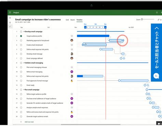The height and width of the screenshot is (126, 162).
Task: Switch to the Grid view tab
Action: click(x=67, y=20)
